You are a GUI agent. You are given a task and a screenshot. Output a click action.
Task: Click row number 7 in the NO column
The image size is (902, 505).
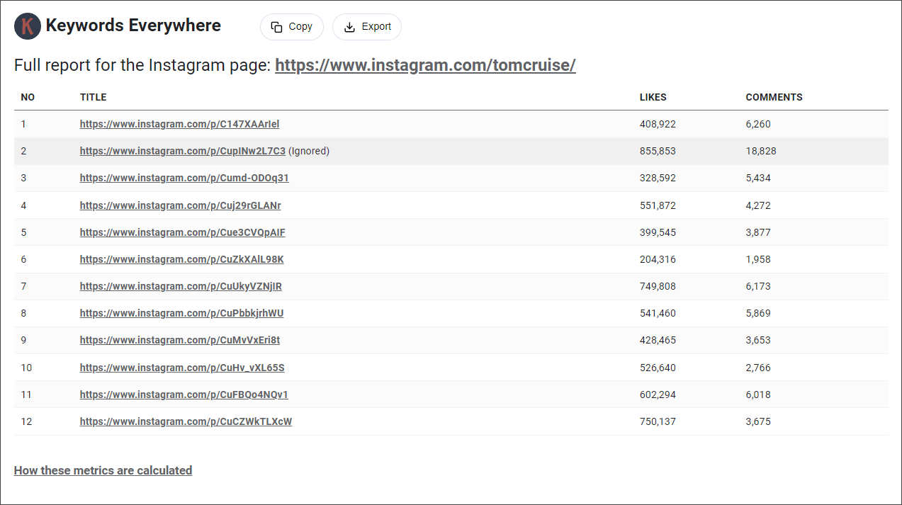point(23,286)
